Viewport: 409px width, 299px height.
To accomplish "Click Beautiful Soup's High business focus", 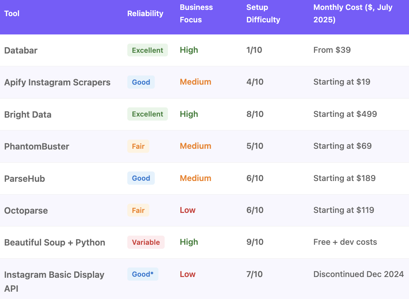I will (189, 242).
